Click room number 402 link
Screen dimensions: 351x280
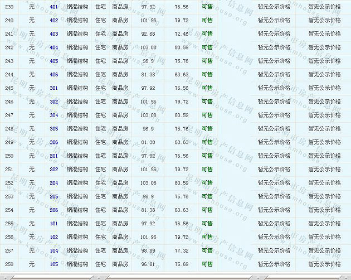[53, 20]
